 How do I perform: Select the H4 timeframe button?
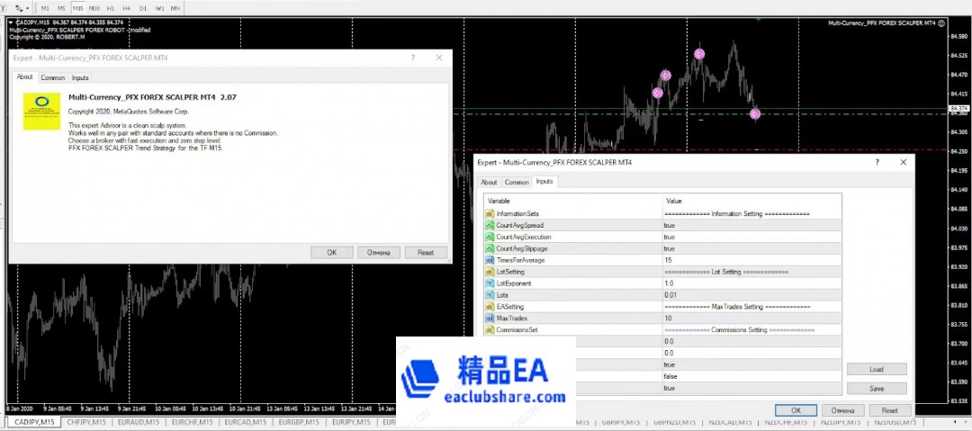pos(127,7)
